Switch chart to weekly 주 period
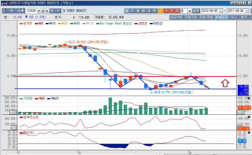The height and width of the screenshot is (155, 252). (x=132, y=11)
